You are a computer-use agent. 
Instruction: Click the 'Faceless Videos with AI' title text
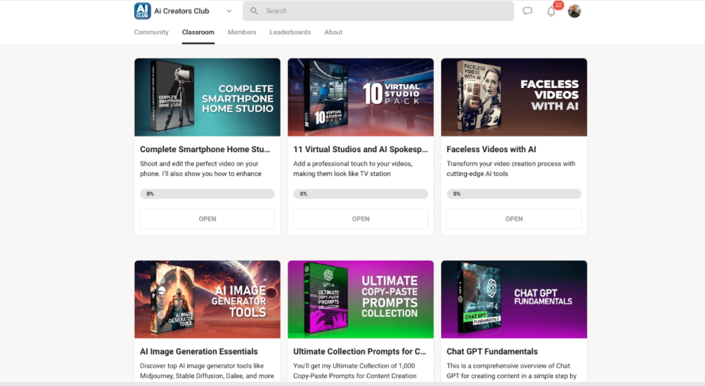[x=491, y=149]
